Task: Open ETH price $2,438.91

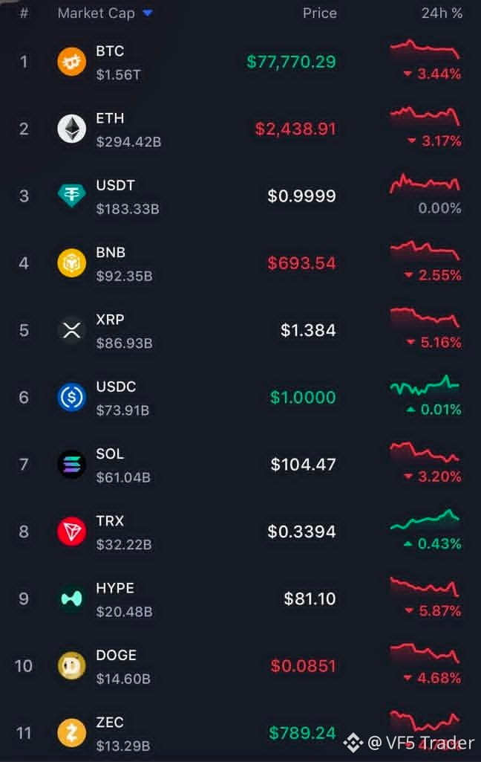Action: (x=295, y=129)
